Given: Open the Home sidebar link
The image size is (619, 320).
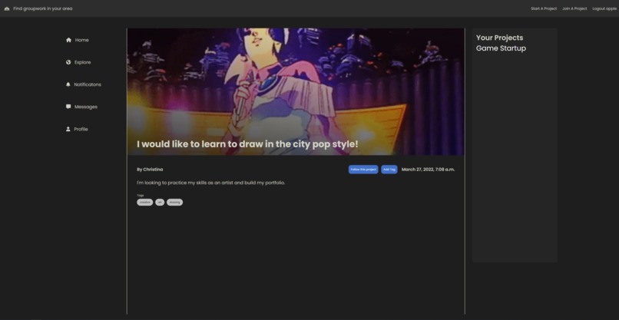Looking at the screenshot, I should [x=81, y=40].
